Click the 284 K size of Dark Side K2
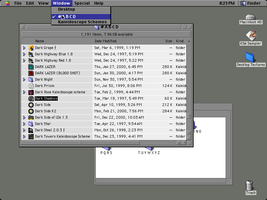267x200 pixels. [x=167, y=111]
